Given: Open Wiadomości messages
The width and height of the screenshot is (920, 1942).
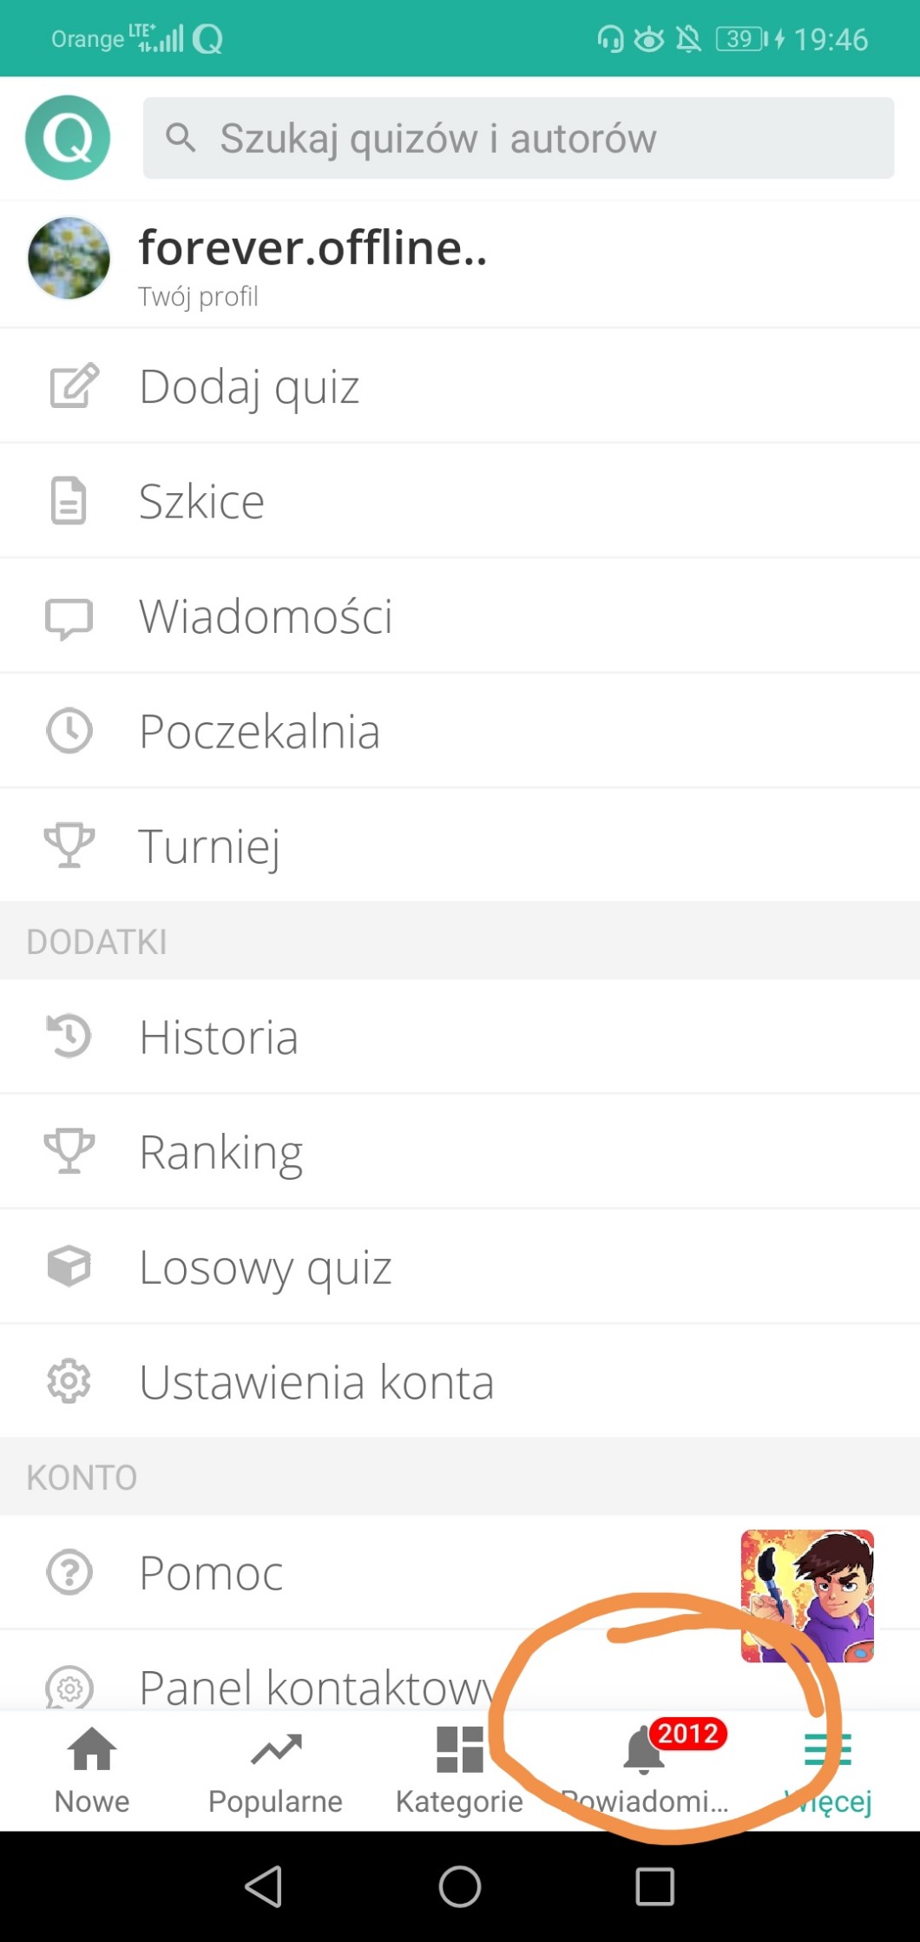Looking at the screenshot, I should pos(265,616).
